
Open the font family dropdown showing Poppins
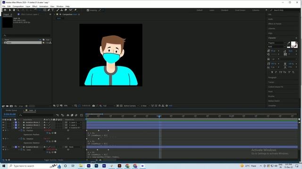277,43
